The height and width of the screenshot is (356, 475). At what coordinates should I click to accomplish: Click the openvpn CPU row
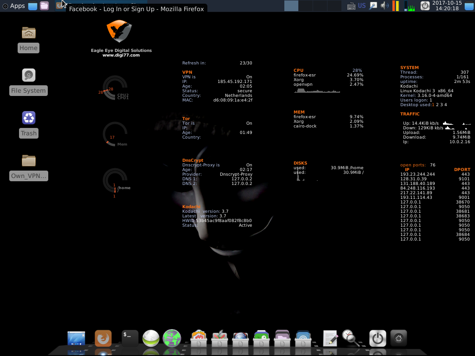coord(328,84)
